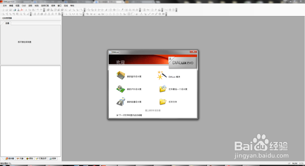Click the Undo arrow icon
Image resolution: width=305 pixels, height=166 pixels.
[x=38, y=10]
